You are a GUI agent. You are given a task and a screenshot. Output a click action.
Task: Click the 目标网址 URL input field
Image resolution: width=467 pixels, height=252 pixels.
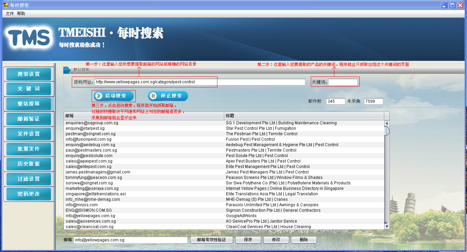tap(200, 82)
